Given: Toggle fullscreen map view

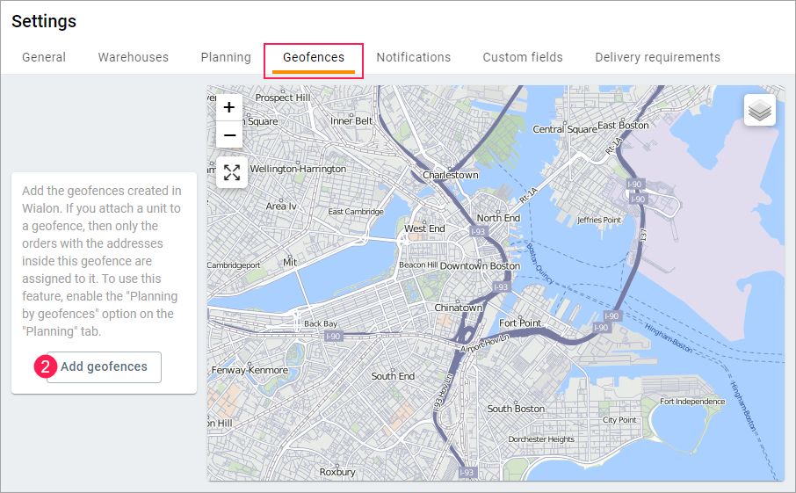Looking at the screenshot, I should (232, 172).
